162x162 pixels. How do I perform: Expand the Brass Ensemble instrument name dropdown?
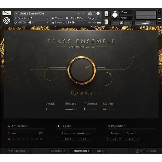pyautogui.click(x=16, y=14)
